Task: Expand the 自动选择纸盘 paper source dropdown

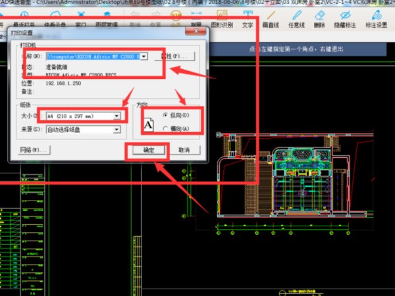Action: click(x=117, y=130)
